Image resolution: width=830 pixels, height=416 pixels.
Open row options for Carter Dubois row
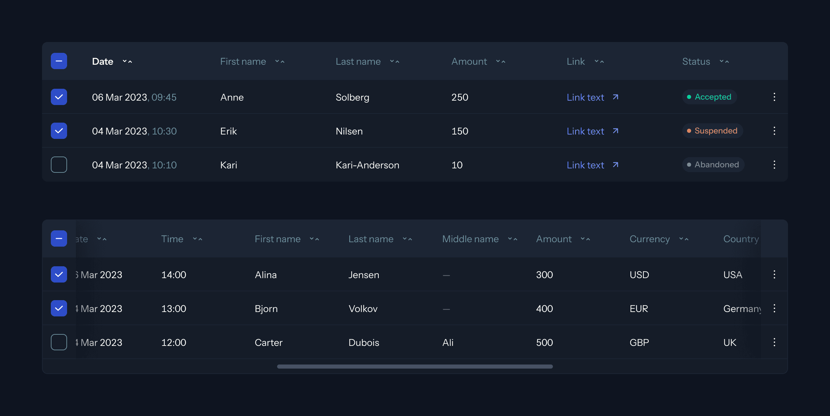point(774,342)
